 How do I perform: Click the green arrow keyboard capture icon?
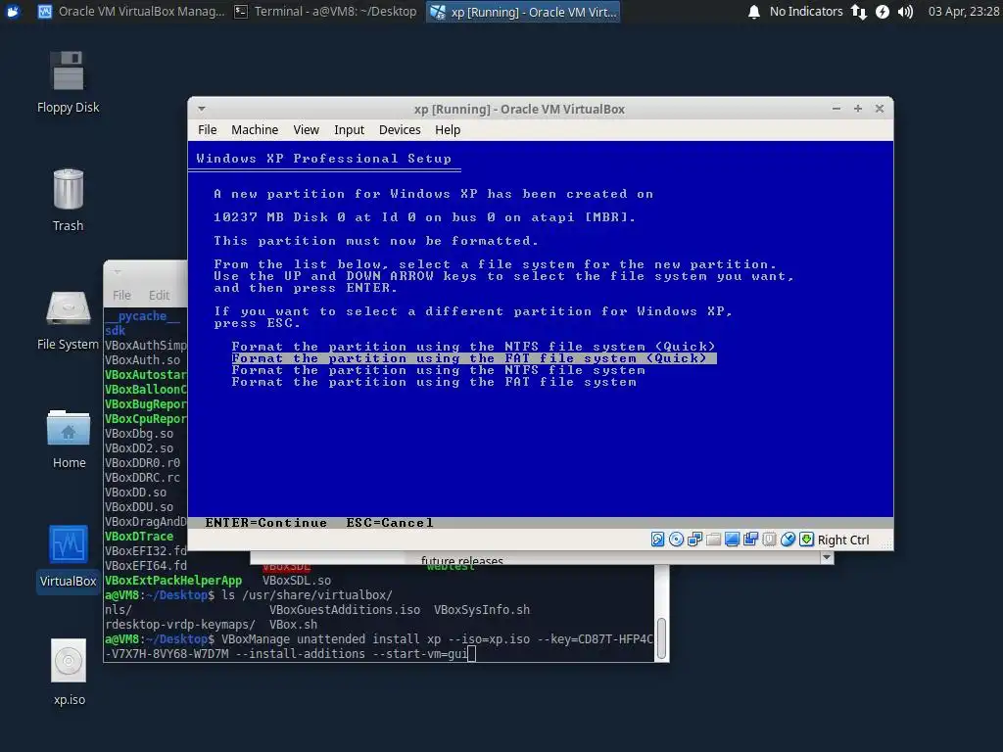[x=806, y=540]
